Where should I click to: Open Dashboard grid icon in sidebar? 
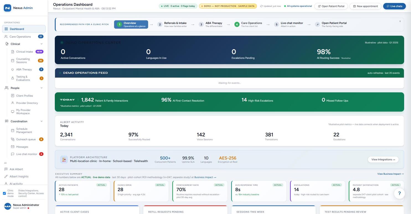click(6, 29)
